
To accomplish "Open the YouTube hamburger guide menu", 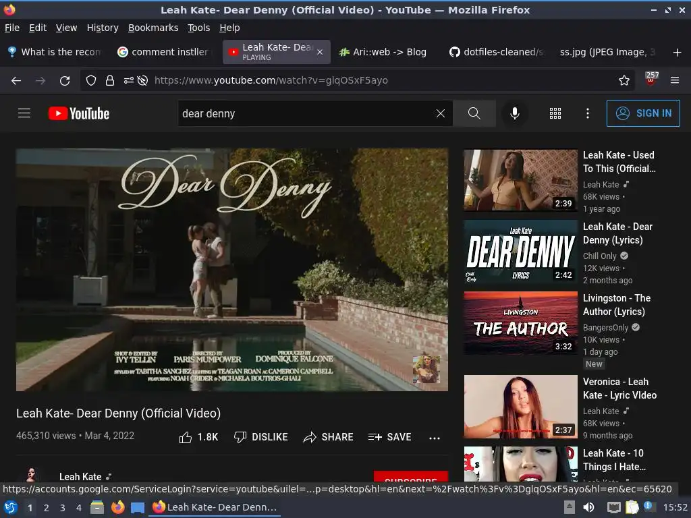I will [x=24, y=113].
